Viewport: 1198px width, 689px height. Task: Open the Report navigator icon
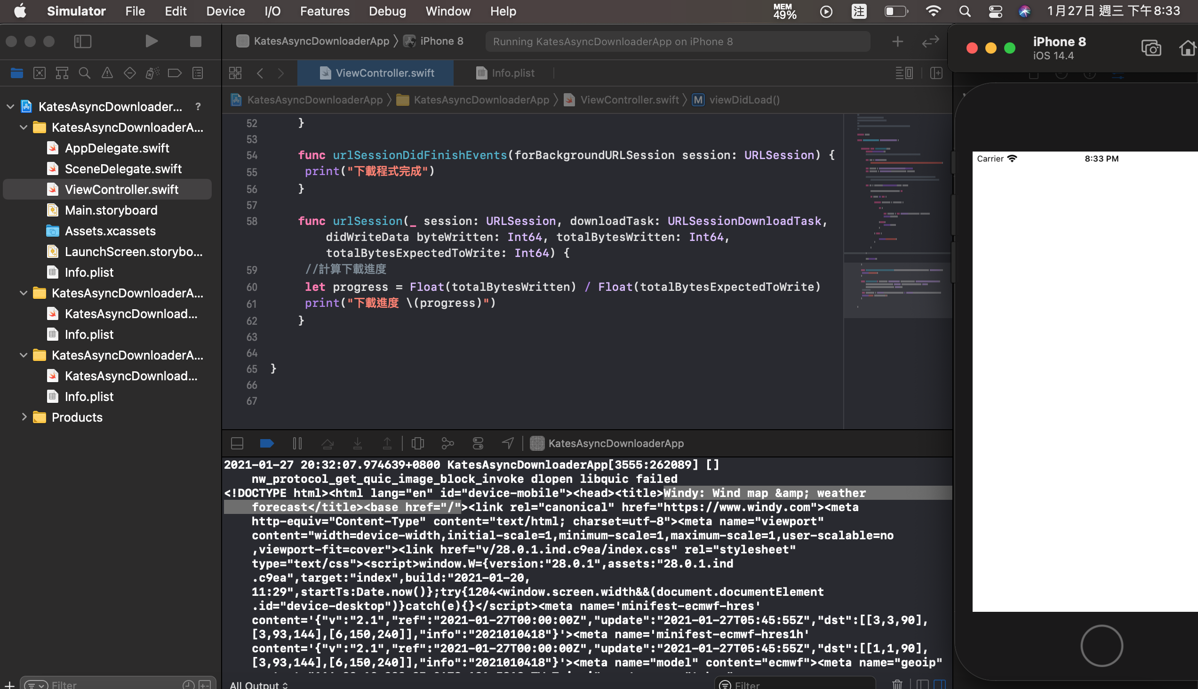click(198, 73)
